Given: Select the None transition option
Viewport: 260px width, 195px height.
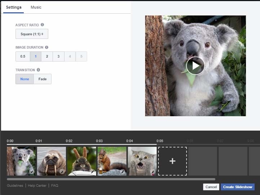Looking at the screenshot, I should coord(24,79).
